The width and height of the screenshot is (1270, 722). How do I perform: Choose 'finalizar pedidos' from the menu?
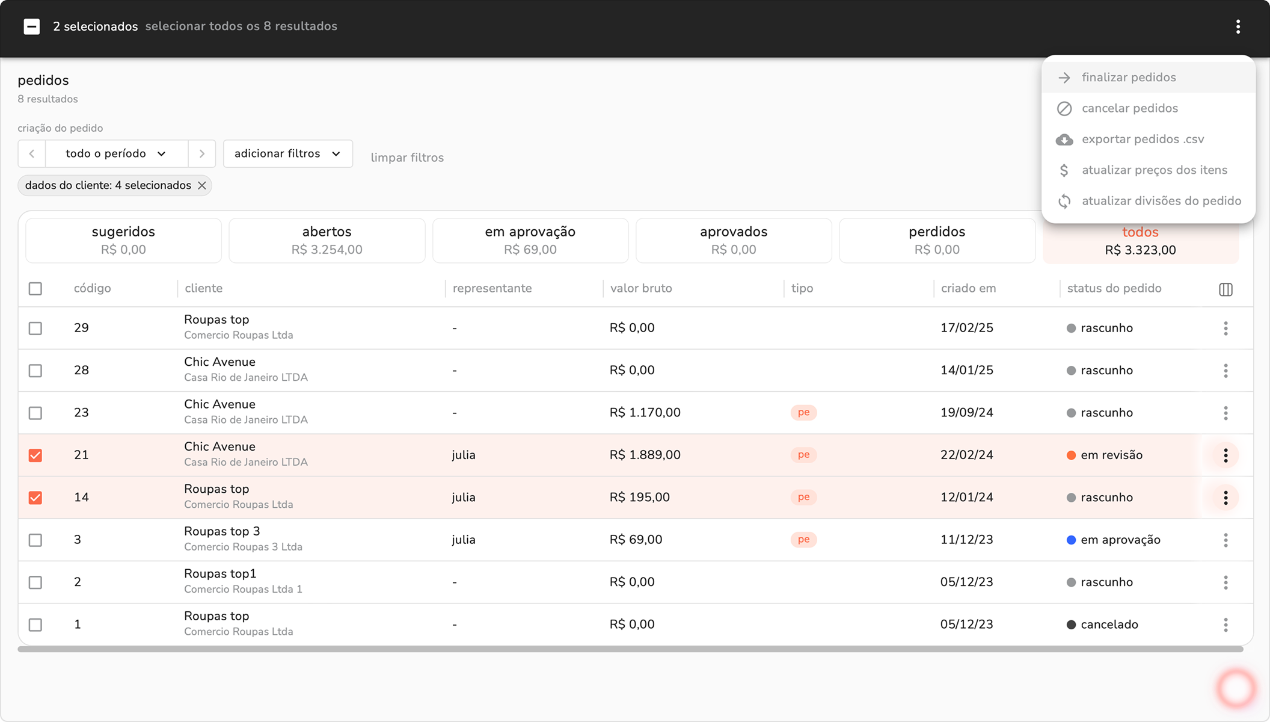[x=1128, y=78]
